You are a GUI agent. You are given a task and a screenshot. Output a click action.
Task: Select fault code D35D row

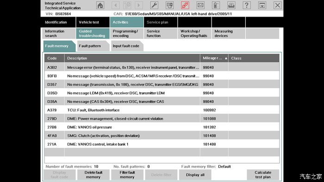[162, 93]
